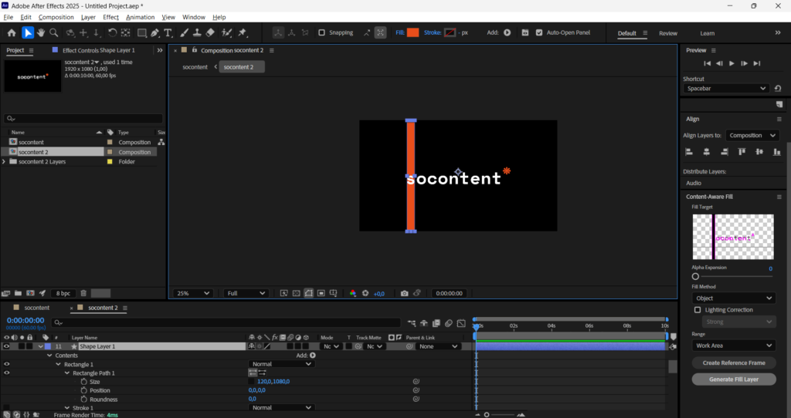This screenshot has width=791, height=418.
Task: Select the Rotation tool
Action: tap(112, 32)
